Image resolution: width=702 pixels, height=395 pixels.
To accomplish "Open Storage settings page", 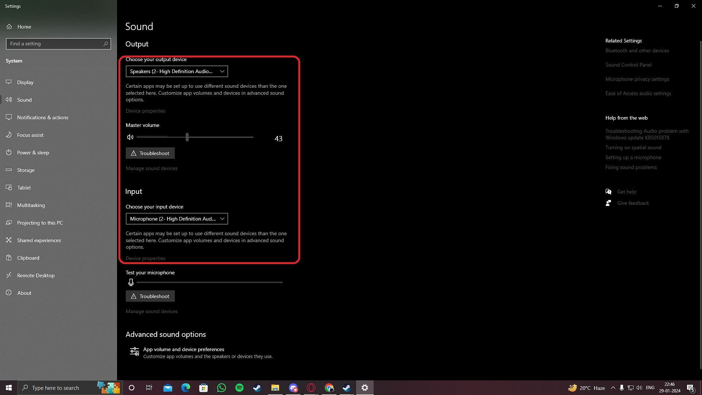I will pyautogui.click(x=58, y=170).
